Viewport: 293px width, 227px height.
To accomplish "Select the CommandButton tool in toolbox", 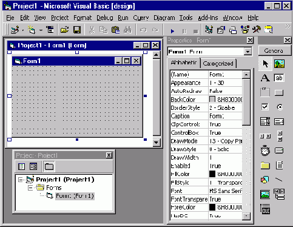I will pyautogui.click(x=279, y=93).
